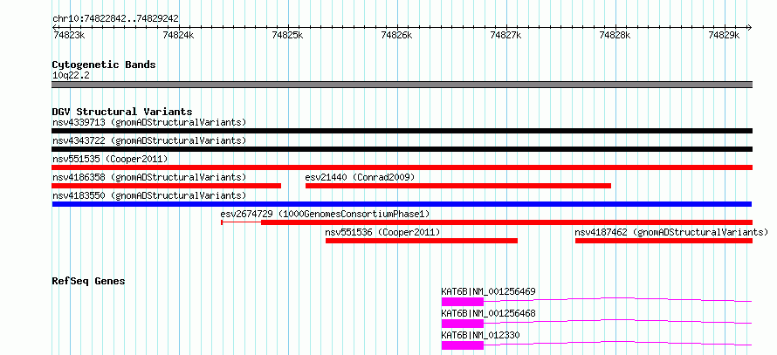Select the esv21440 Conrad2009 red bar
The image size is (777, 355).
click(x=458, y=186)
